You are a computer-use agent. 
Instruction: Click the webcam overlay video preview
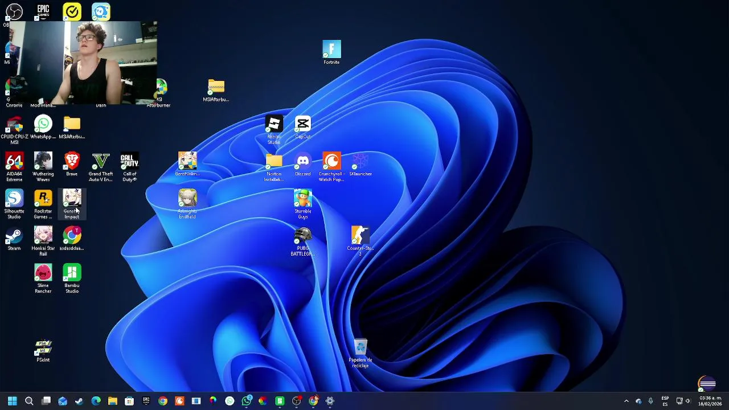coord(84,63)
